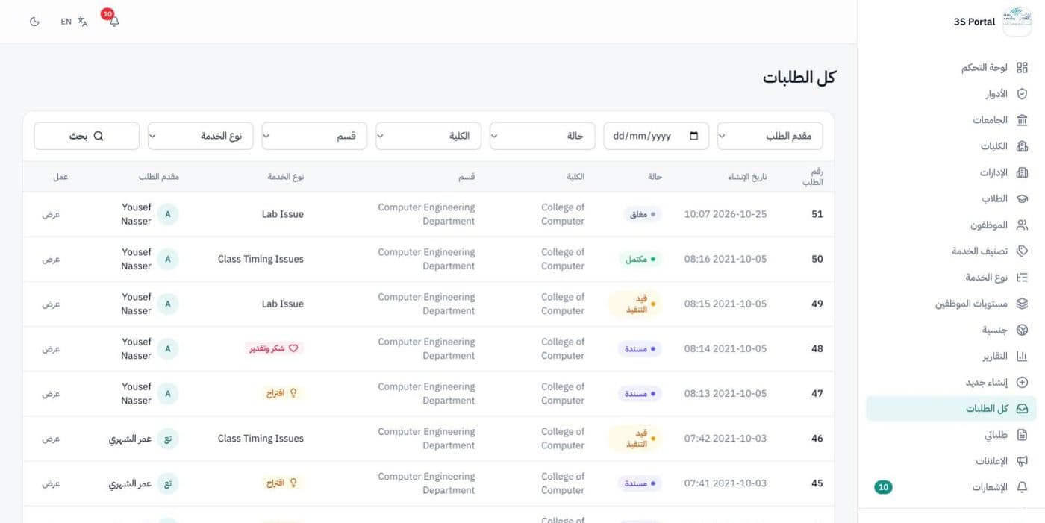
Task: Click the تاريخ الإنشاء column header
Action: [748, 177]
